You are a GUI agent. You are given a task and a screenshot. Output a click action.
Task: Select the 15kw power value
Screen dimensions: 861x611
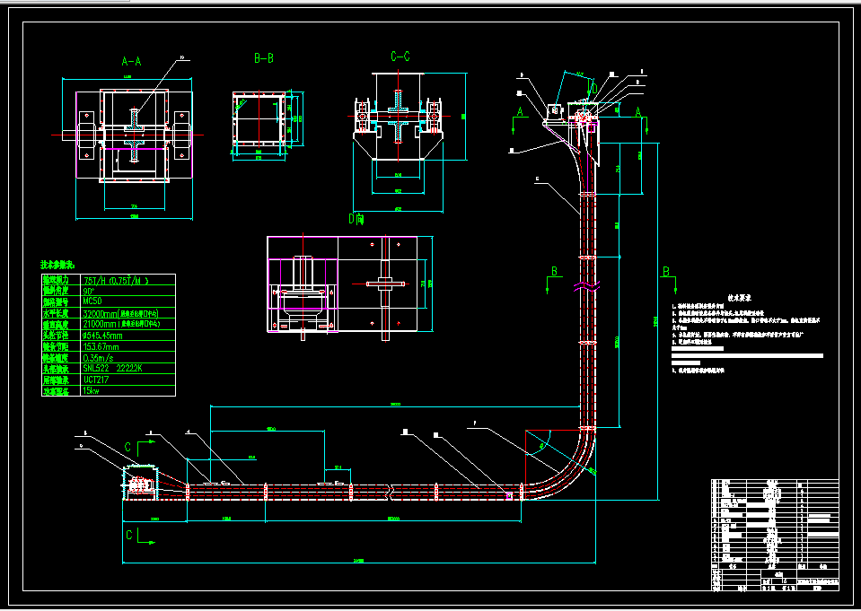91,391
